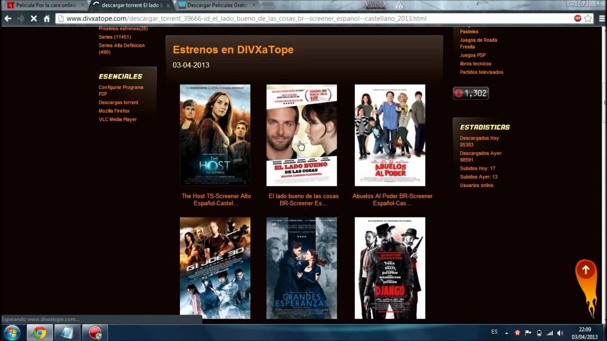This screenshot has height=341, width=607.
Task: Open the 'Juegos PSP' link
Action: pyautogui.click(x=473, y=55)
